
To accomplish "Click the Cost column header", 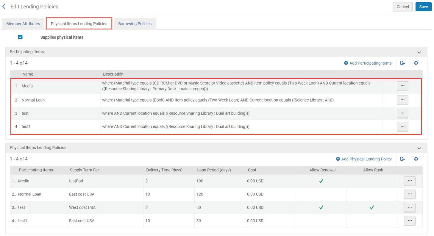I will pyautogui.click(x=252, y=170).
